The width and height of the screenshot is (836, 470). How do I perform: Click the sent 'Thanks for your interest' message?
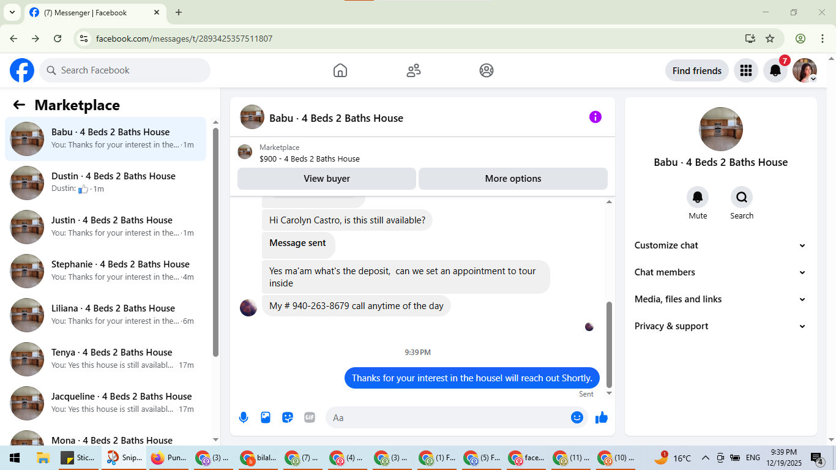coord(472,378)
